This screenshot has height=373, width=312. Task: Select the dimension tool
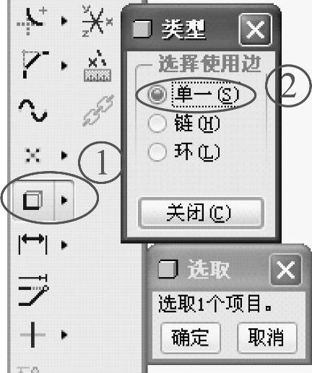(x=32, y=245)
